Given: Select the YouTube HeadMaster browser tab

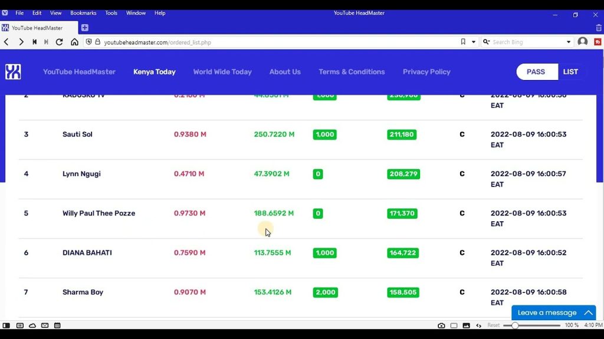Looking at the screenshot, I should pyautogui.click(x=39, y=28).
